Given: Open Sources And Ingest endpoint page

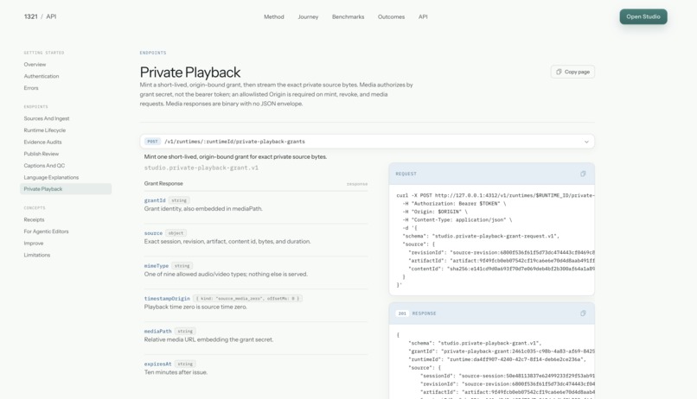Looking at the screenshot, I should [47, 118].
